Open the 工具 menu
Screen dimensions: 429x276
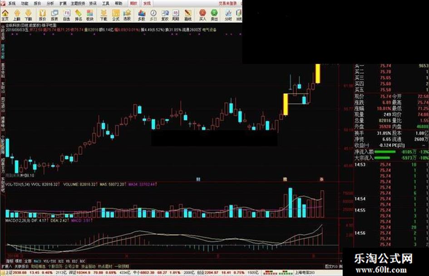[106, 4]
